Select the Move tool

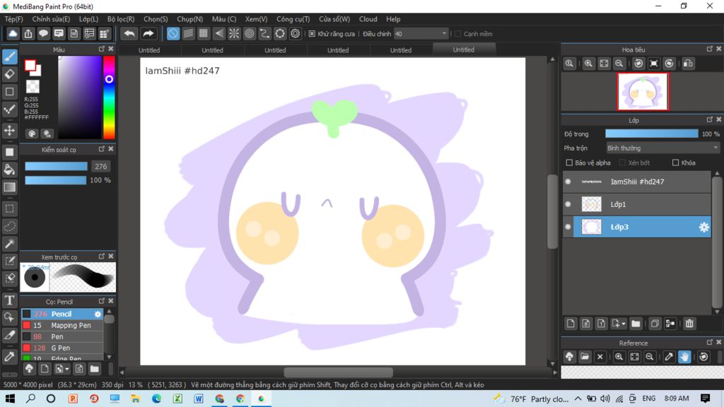tap(10, 131)
